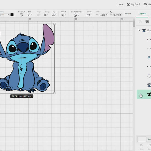Expand the Create Sticker dropdown arrow
This screenshot has height=151, width=151.
point(78,15)
